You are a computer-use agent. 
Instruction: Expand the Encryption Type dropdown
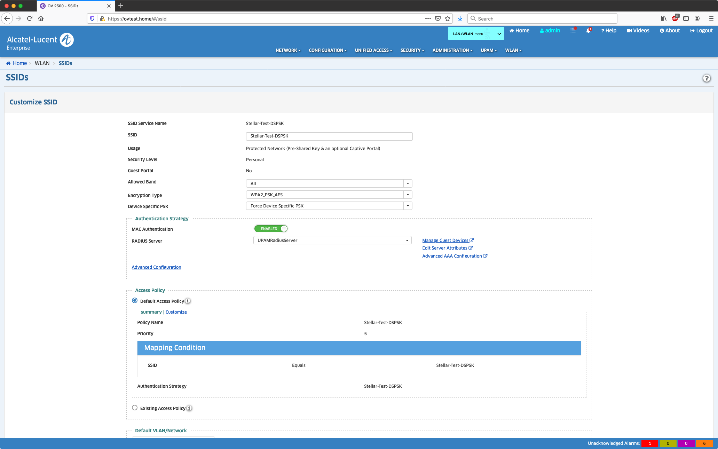click(x=408, y=195)
